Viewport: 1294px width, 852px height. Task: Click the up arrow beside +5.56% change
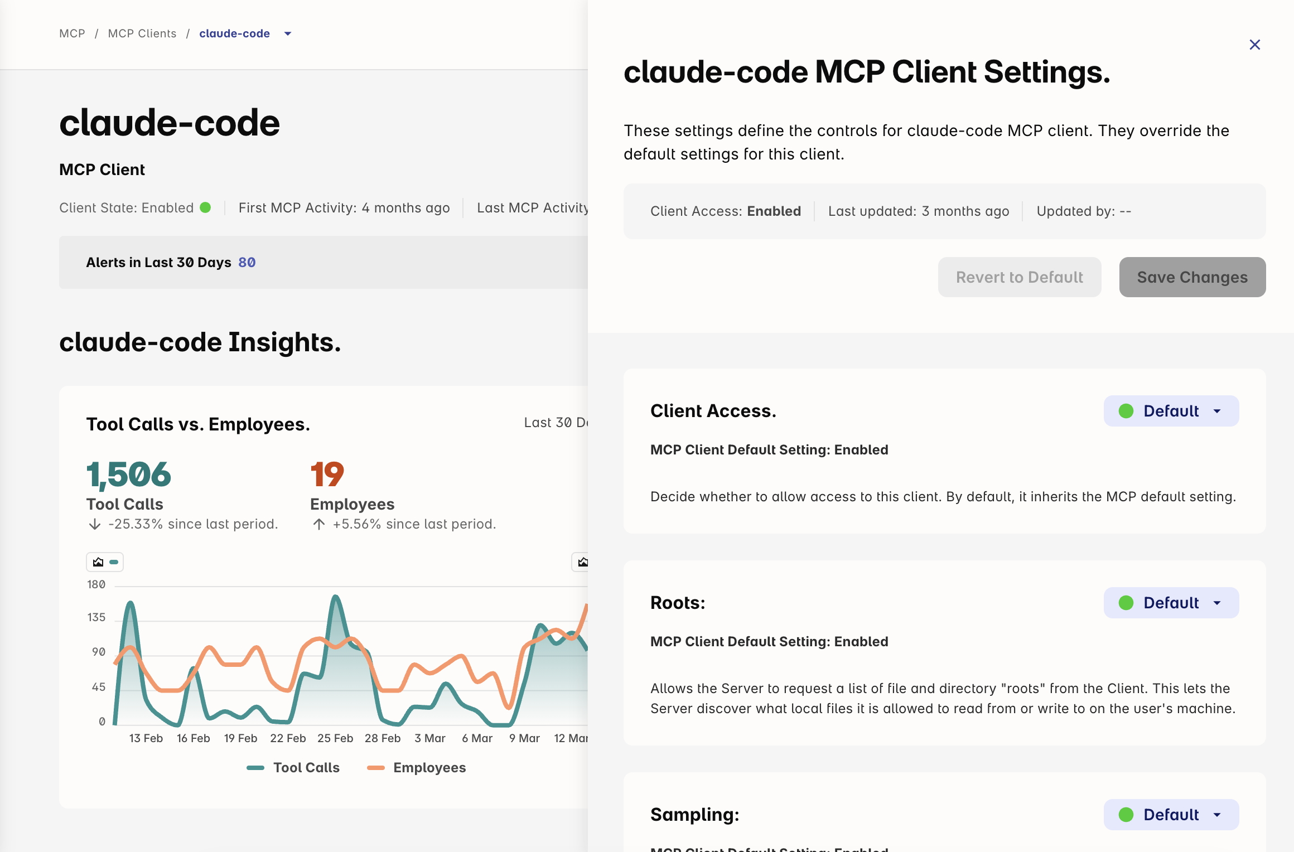coord(319,524)
